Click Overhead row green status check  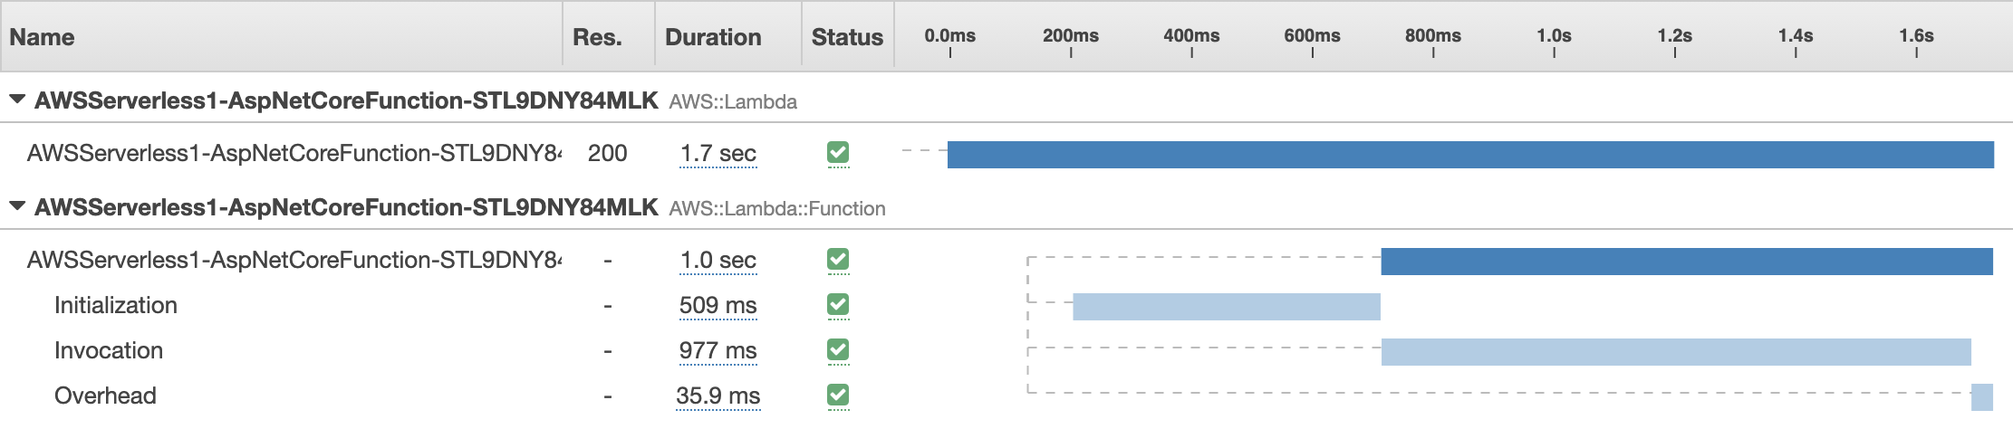(838, 396)
